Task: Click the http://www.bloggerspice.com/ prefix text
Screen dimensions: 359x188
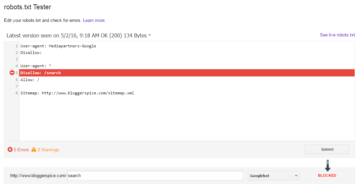Action: pyautogui.click(x=38, y=176)
